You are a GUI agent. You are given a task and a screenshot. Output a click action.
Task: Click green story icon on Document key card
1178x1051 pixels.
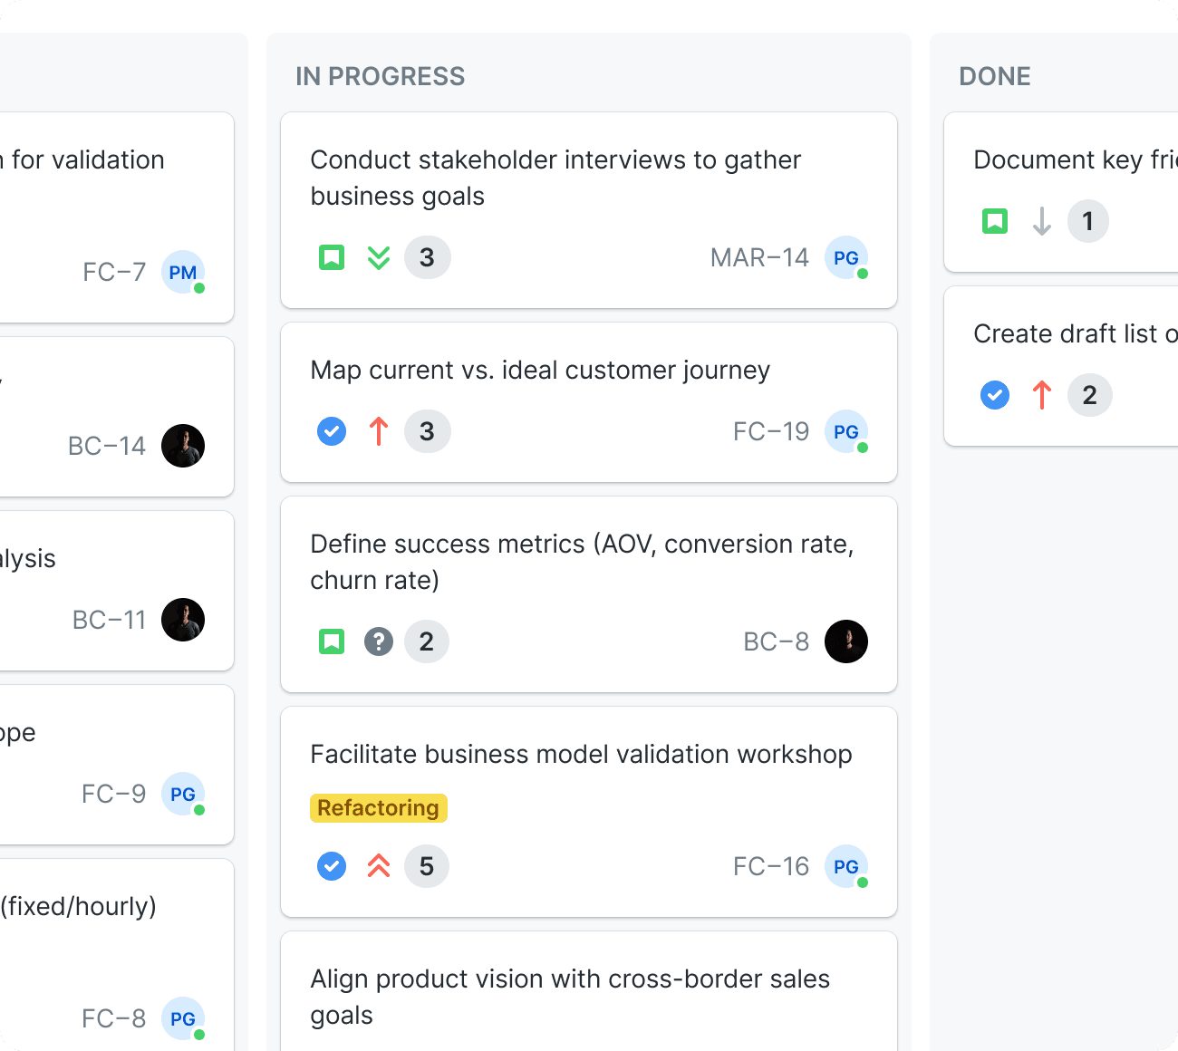[995, 221]
